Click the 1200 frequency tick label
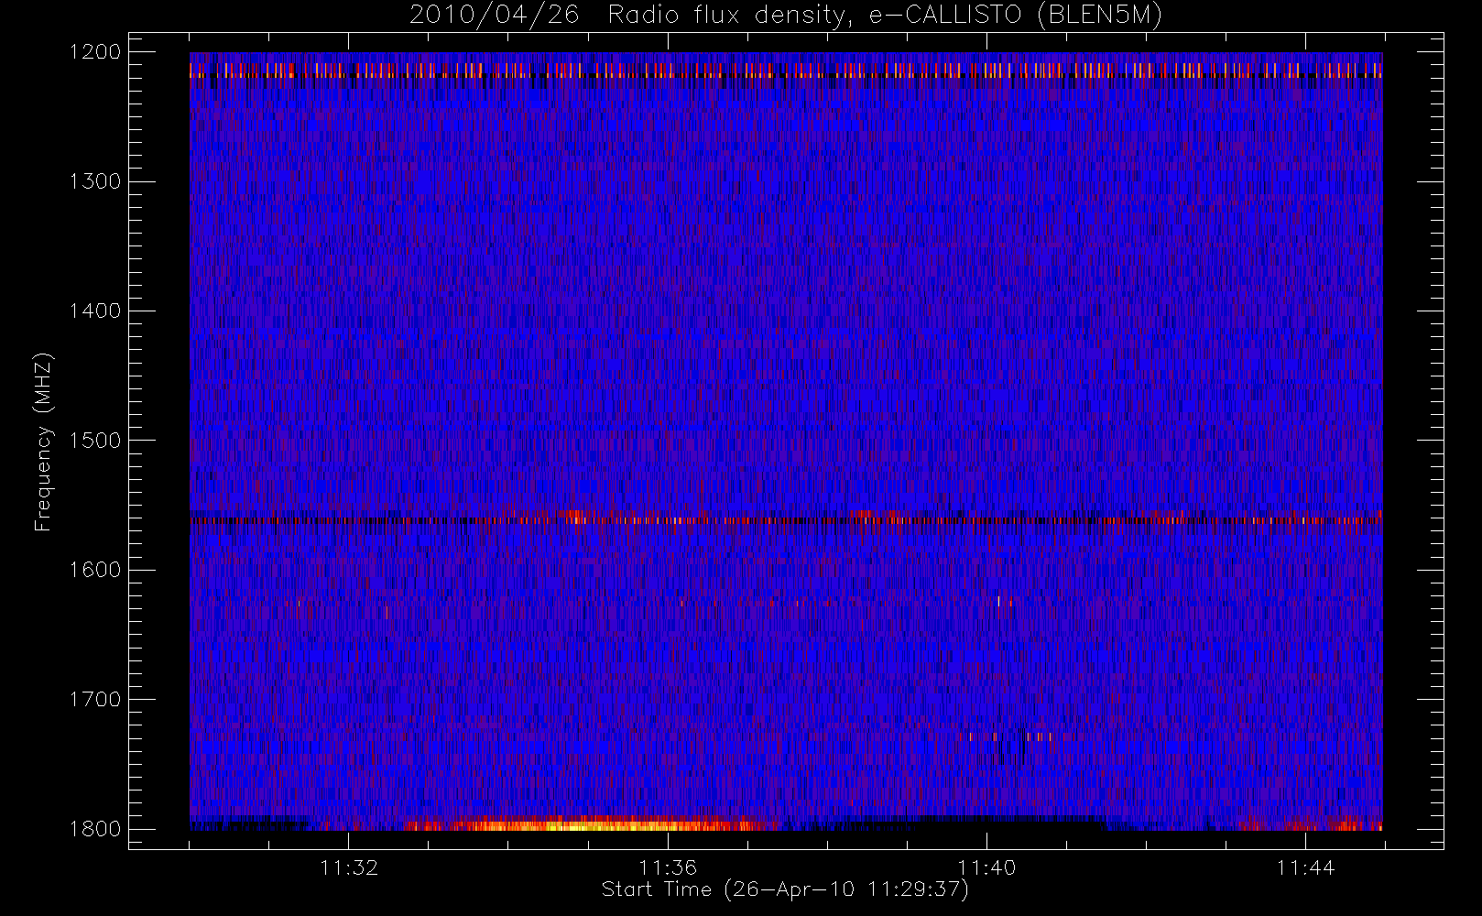The height and width of the screenshot is (916, 1482). 95,52
